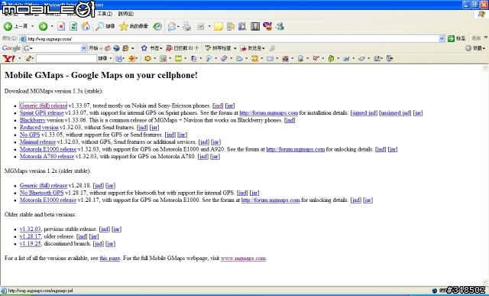
Task: Click the Google logo on Google toolbar
Action: [x=11, y=48]
